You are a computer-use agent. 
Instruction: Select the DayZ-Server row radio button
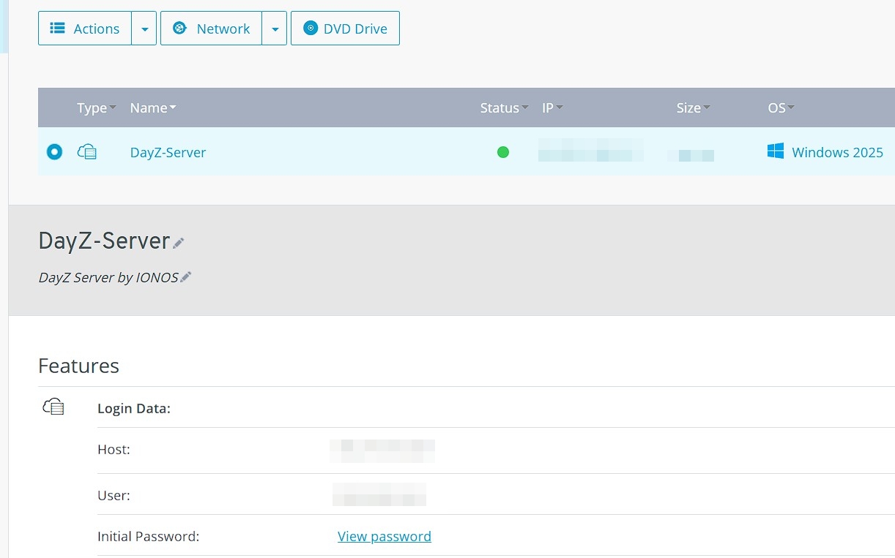tap(54, 152)
